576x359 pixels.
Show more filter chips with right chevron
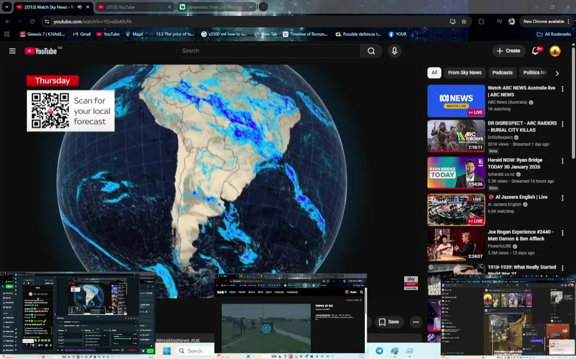pyautogui.click(x=557, y=73)
